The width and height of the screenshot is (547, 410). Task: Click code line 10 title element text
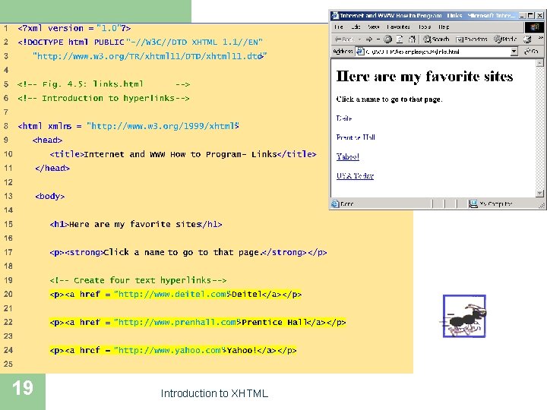coord(183,154)
